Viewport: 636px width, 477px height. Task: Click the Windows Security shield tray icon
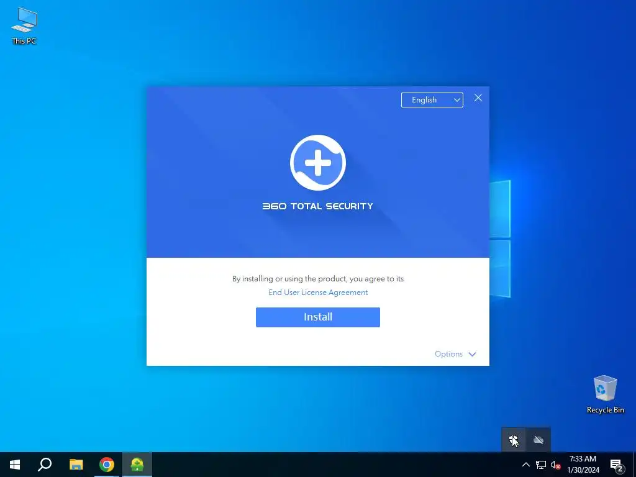[x=514, y=440]
